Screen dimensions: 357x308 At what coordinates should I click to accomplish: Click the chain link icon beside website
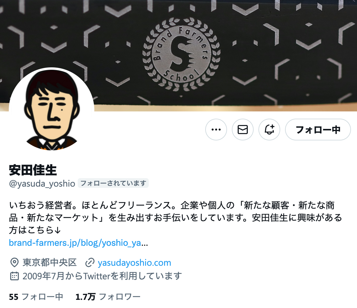[90, 262]
